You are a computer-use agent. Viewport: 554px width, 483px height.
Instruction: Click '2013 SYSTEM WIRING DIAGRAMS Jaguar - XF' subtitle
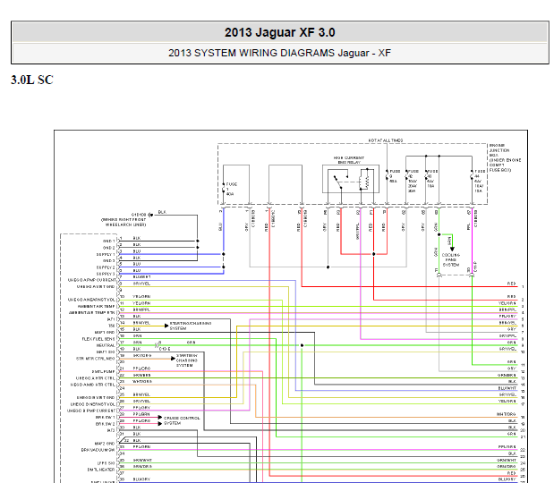280,53
